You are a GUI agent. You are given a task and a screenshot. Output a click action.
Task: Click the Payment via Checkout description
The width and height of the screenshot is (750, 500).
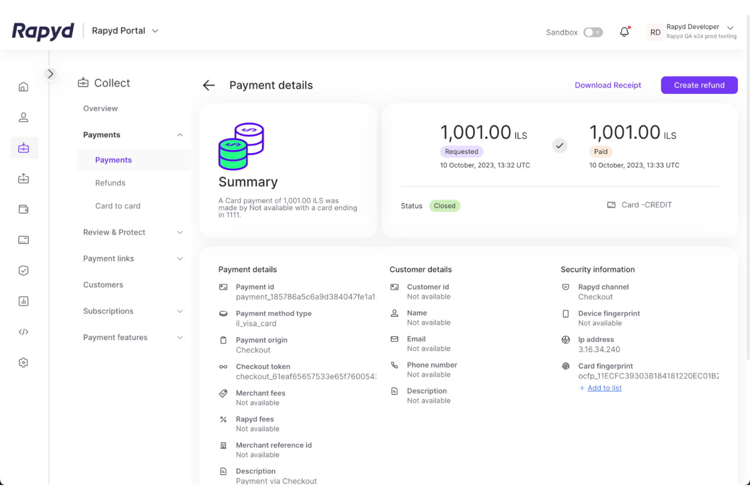(x=276, y=481)
